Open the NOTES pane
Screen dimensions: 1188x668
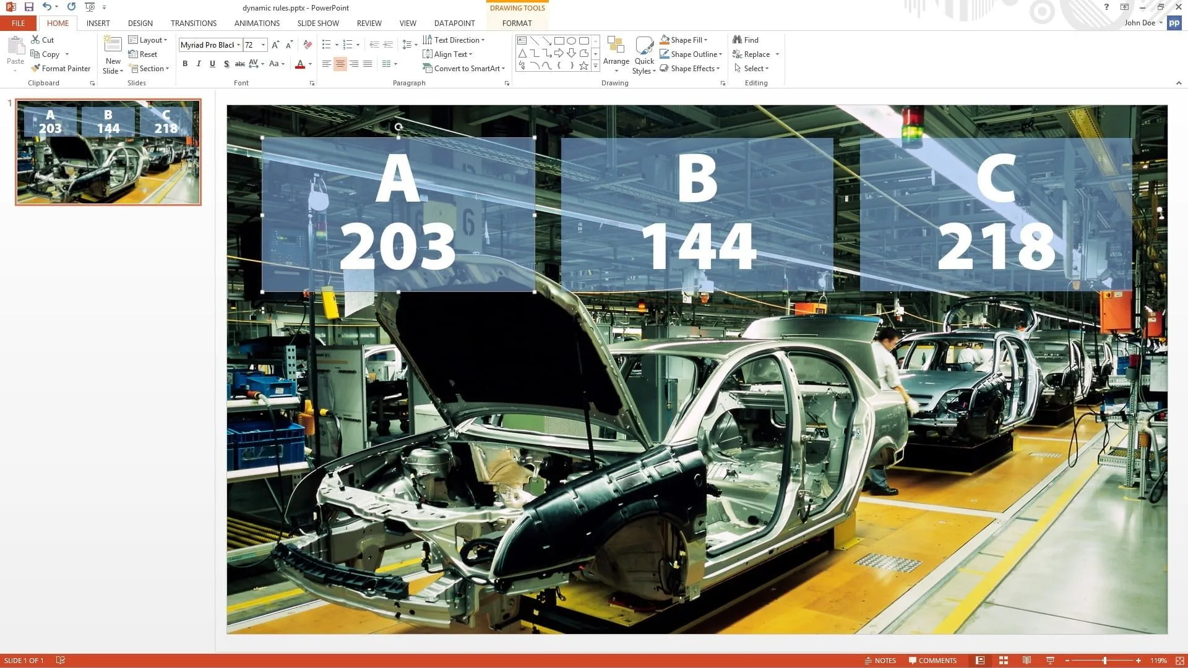[x=880, y=661]
